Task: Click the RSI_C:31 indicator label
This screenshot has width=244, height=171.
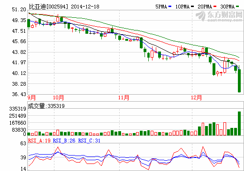Action: tap(89, 141)
